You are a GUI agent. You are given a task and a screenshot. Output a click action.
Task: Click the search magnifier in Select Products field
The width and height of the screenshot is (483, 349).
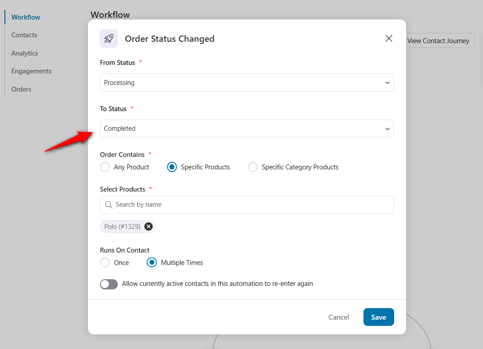coord(109,205)
